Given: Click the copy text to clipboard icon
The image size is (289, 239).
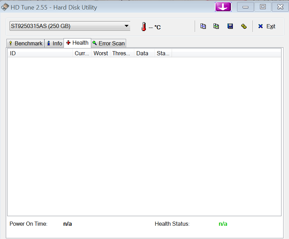Looking at the screenshot, I should coord(203,26).
